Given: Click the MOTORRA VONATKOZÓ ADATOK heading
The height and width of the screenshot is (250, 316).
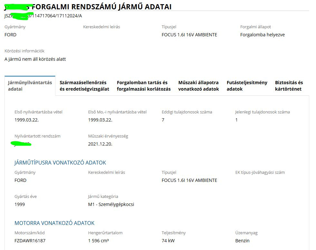Looking at the screenshot, I should click(54, 223).
